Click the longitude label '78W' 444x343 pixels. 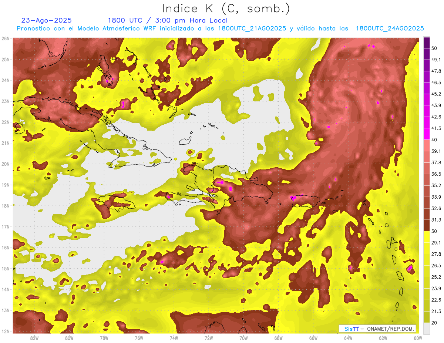[x=104, y=338]
